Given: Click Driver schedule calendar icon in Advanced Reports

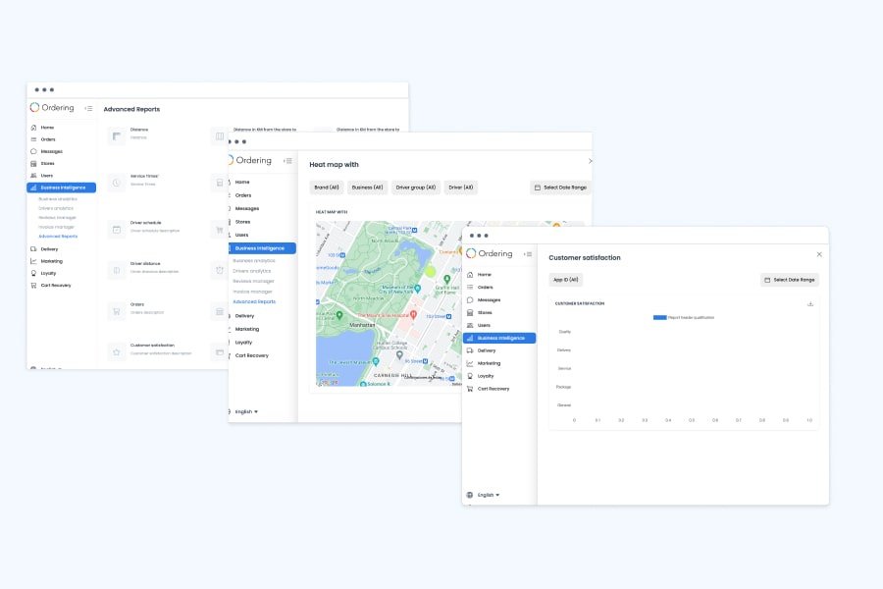Looking at the screenshot, I should tap(117, 230).
